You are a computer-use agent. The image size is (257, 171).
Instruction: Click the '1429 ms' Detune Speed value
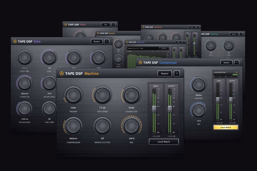coord(25,119)
